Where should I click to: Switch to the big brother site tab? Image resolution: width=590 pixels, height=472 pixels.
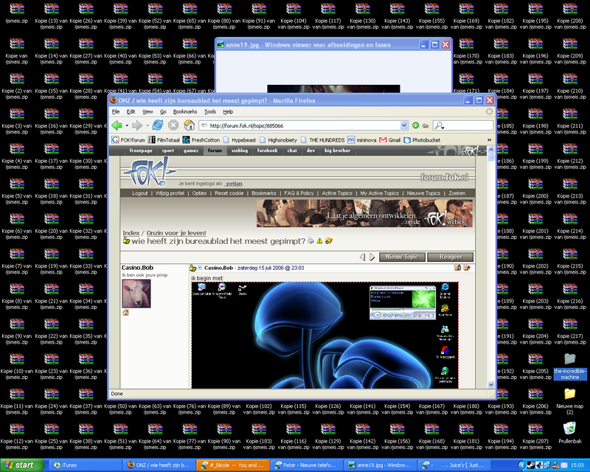click(337, 150)
